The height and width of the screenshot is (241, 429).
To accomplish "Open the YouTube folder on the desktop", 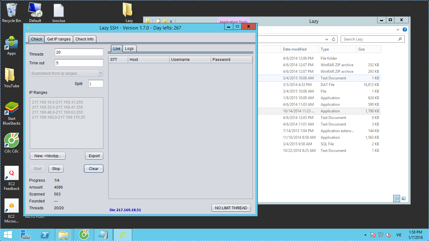I will pyautogui.click(x=12, y=78).
